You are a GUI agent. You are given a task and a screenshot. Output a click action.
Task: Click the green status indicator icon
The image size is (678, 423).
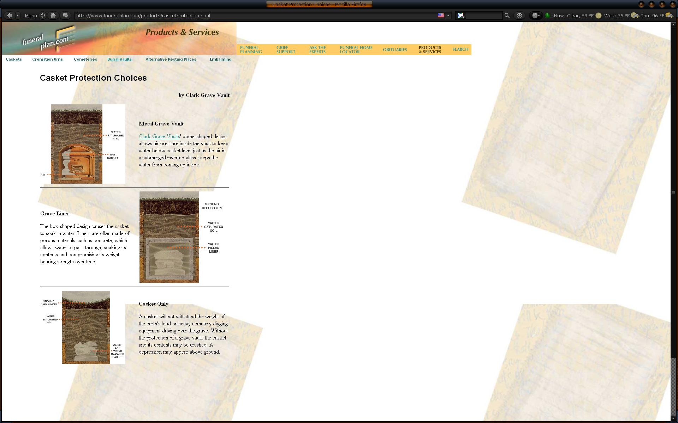pyautogui.click(x=547, y=16)
